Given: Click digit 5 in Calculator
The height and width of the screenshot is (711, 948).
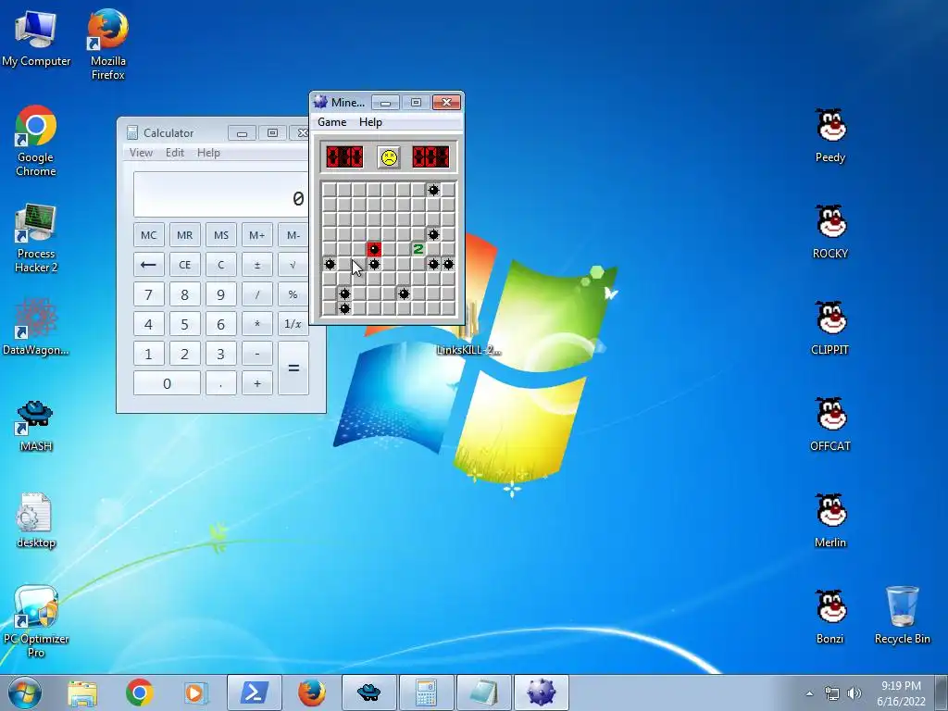Looking at the screenshot, I should coord(184,324).
